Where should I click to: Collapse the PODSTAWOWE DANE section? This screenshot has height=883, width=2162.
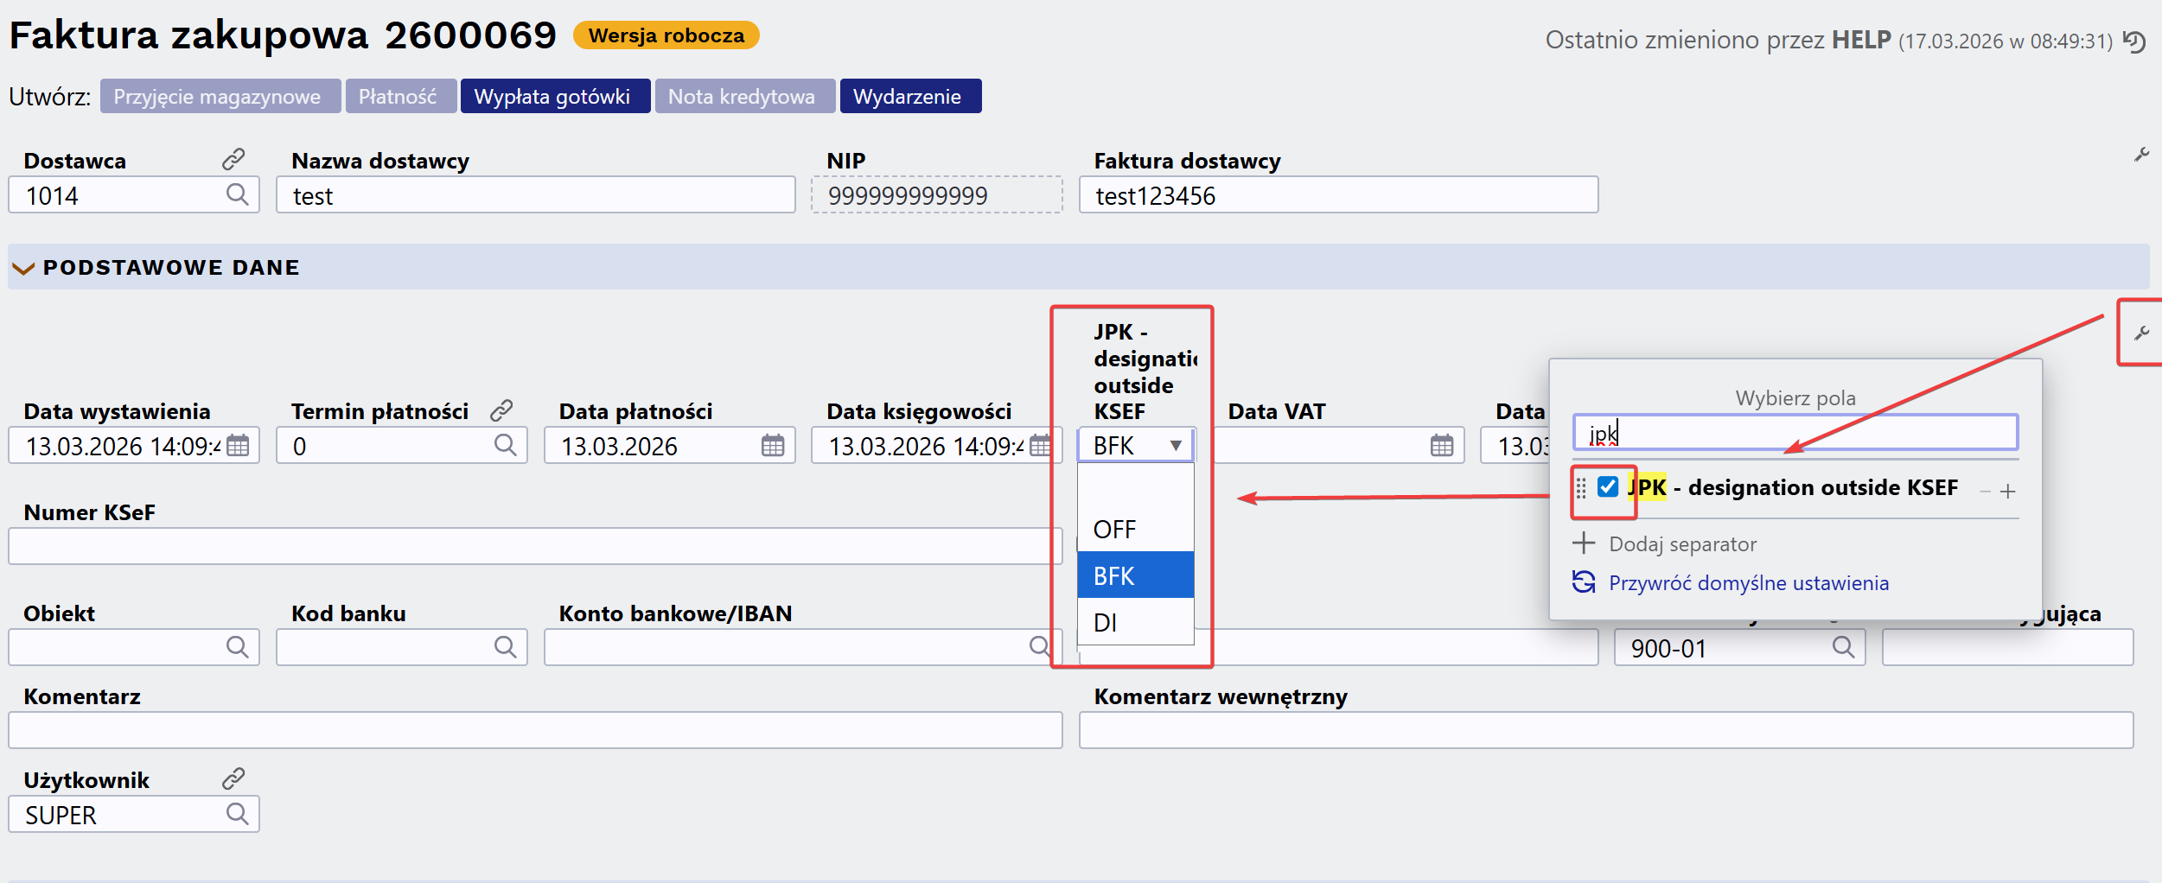23,268
